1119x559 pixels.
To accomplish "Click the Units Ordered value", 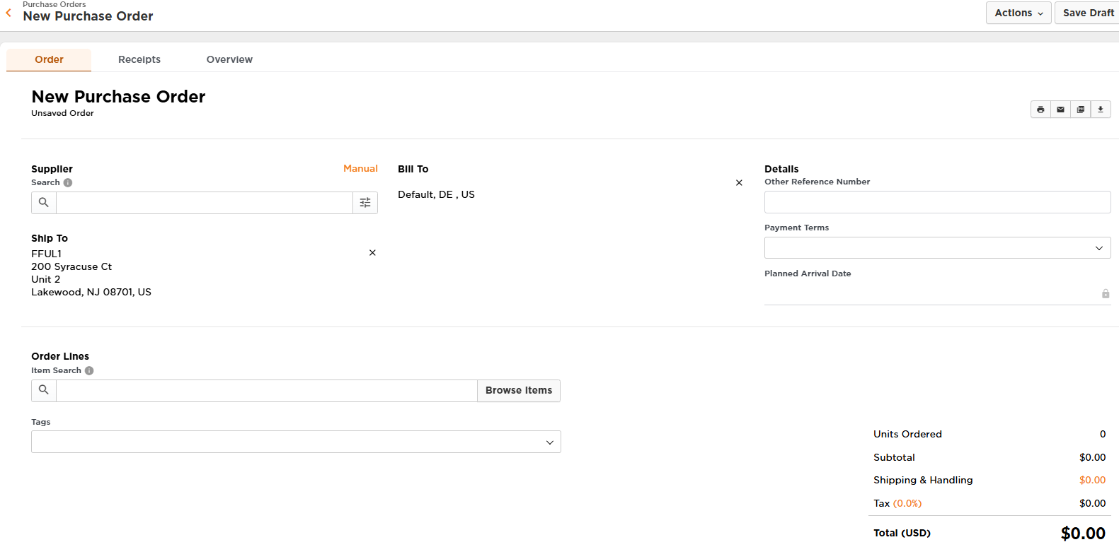I will click(1103, 435).
